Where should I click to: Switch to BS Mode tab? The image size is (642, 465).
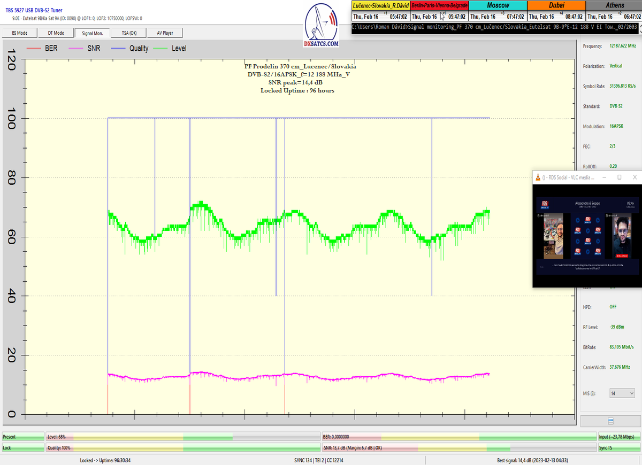coord(19,33)
